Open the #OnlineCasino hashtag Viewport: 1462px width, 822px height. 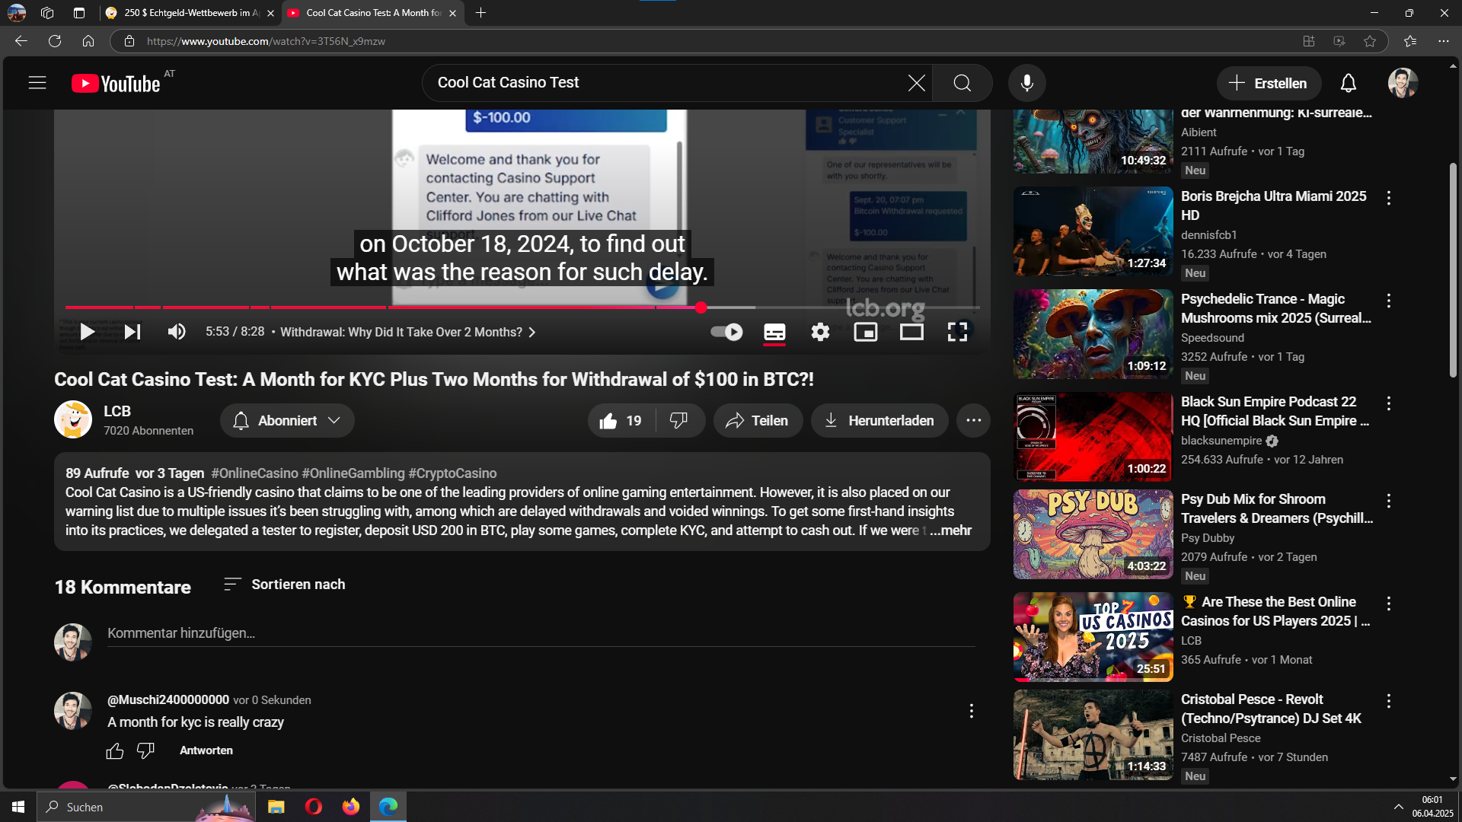point(254,473)
